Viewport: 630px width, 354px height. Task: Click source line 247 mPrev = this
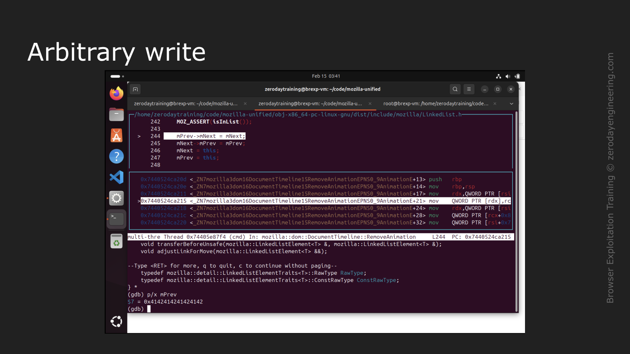click(x=197, y=158)
